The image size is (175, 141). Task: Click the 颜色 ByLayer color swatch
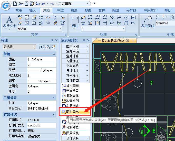[x=30, y=59]
